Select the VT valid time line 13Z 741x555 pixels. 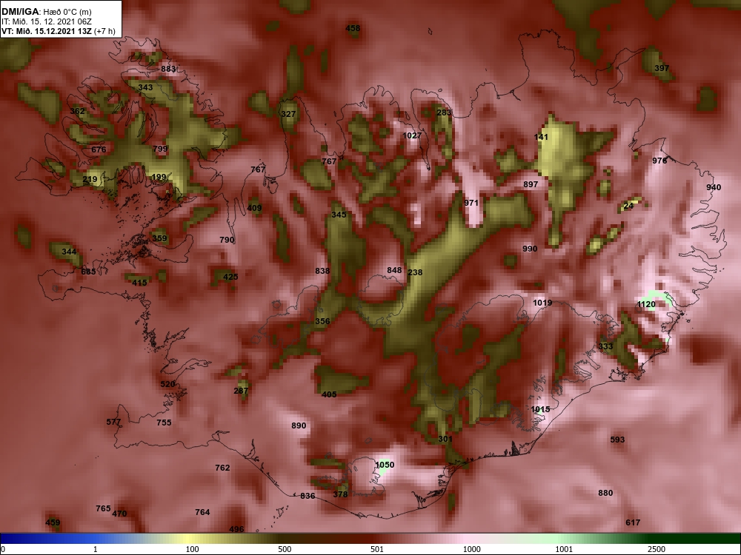(58, 32)
